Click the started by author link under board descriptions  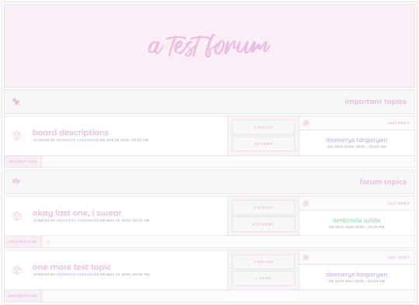click(x=78, y=140)
